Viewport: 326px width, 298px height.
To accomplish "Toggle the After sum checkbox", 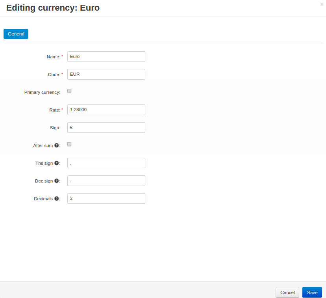I will pyautogui.click(x=69, y=144).
